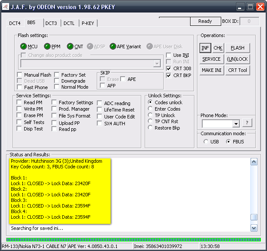Tick the Read PM checkbox
267x251 pixels.
coord(19,102)
